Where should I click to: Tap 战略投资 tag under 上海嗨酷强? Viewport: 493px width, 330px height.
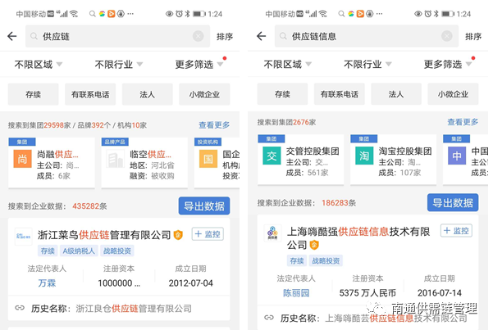(x=326, y=260)
